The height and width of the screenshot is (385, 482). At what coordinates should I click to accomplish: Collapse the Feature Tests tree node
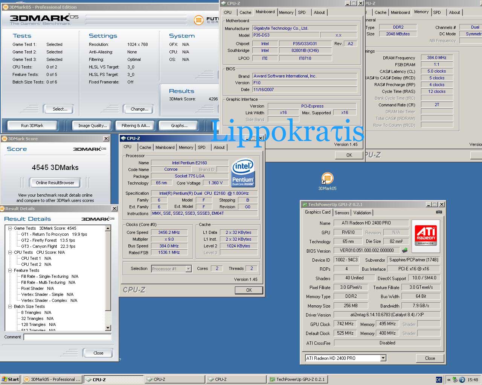pos(10,270)
